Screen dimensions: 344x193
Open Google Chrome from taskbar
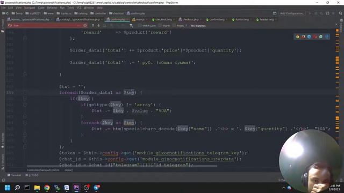[x=47, y=188]
